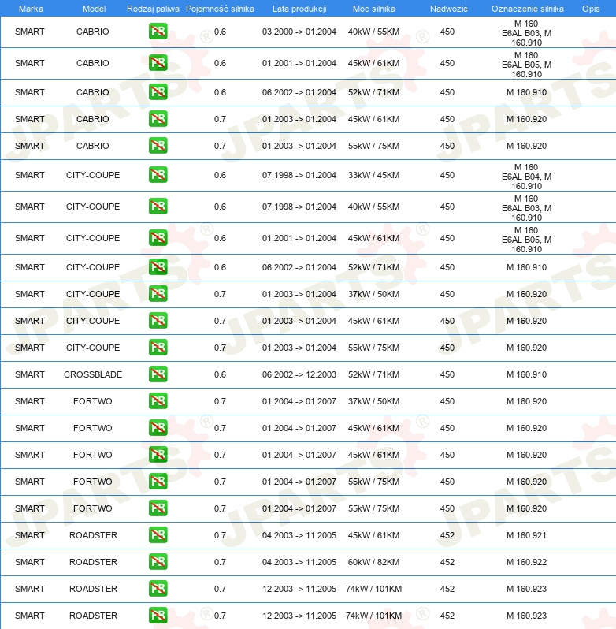Viewport: 616px width, 629px height.
Task: Click the Lata produkcji column header
Action: click(299, 8)
